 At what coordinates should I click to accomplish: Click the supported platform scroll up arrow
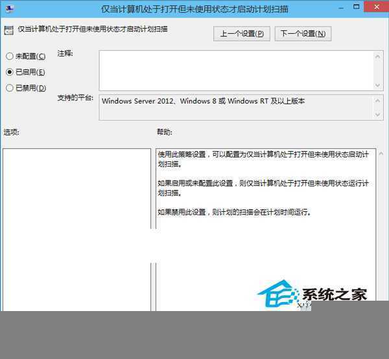(377, 100)
